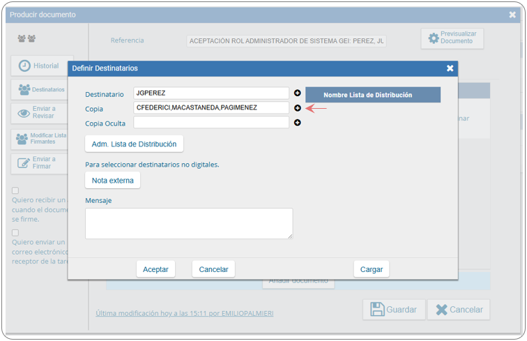
Task: Click the Destinatarios people icon in sidebar
Action: 24,89
